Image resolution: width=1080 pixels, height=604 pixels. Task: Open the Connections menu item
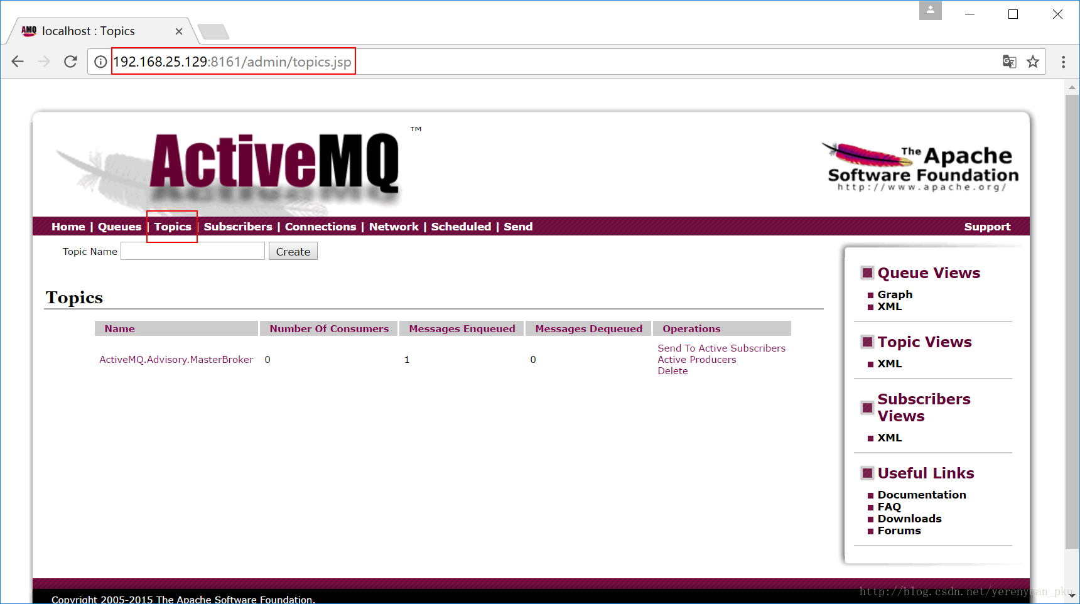coord(320,227)
